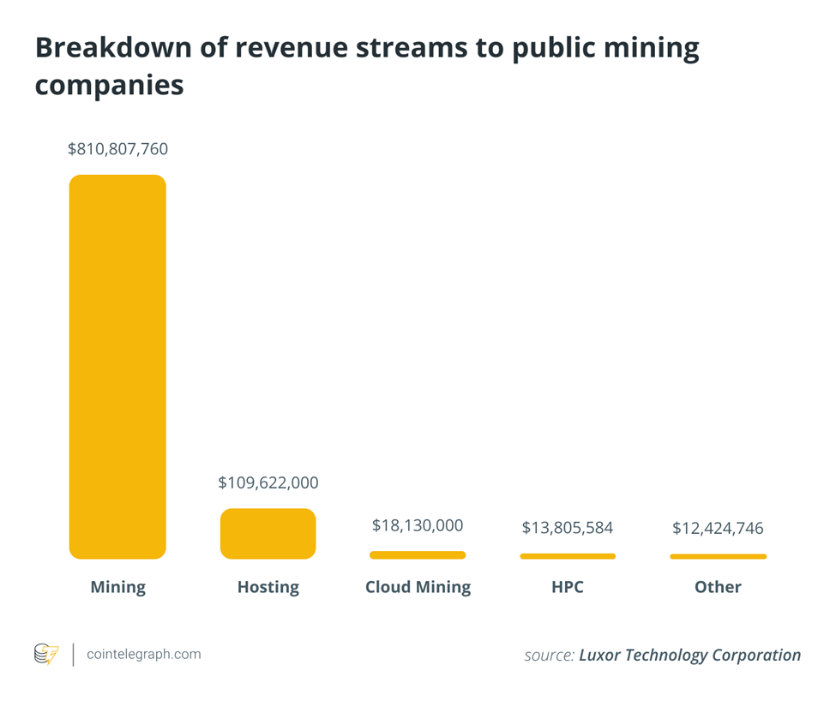Click the $810,807,760 value label
This screenshot has width=836, height=701.
(x=117, y=149)
